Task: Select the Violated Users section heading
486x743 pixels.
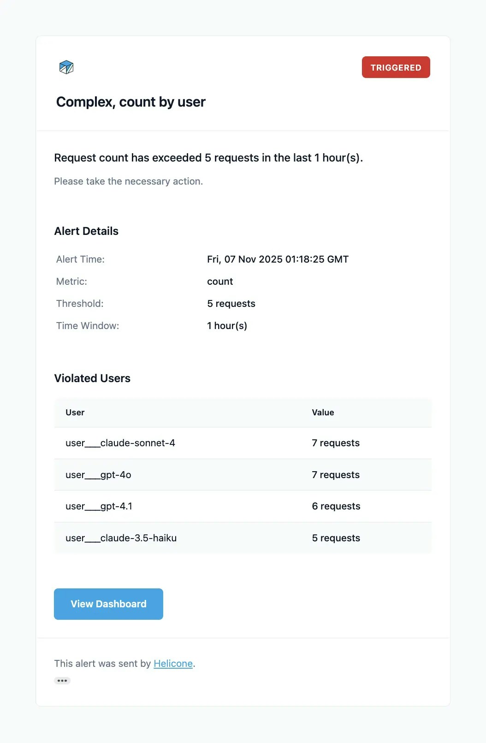Action: (92, 378)
